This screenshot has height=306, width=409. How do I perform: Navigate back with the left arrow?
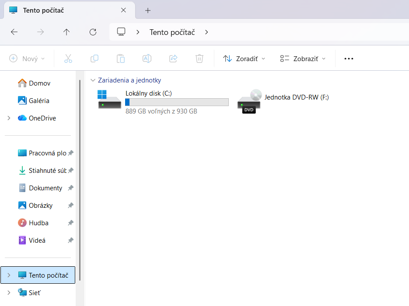click(14, 32)
